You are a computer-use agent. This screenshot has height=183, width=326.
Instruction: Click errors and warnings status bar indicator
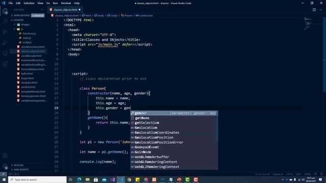[x=14, y=174]
